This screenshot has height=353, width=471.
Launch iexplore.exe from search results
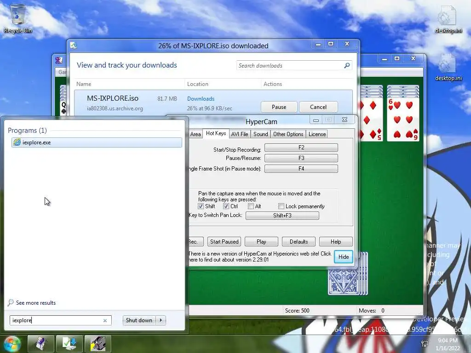[x=97, y=142]
